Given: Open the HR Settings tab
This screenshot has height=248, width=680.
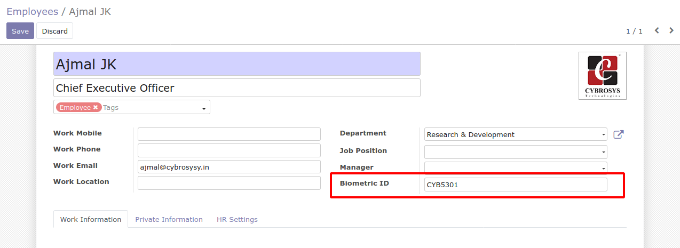Looking at the screenshot, I should pos(237,219).
